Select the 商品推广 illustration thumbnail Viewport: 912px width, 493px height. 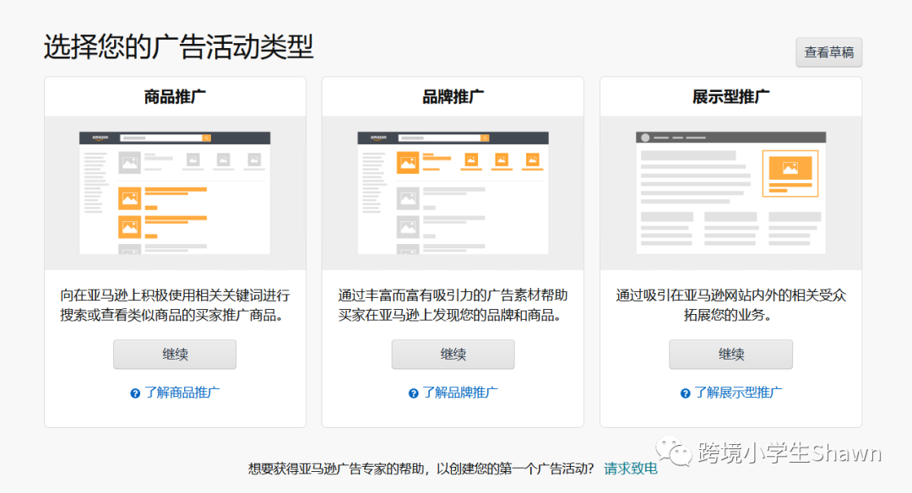click(x=175, y=193)
